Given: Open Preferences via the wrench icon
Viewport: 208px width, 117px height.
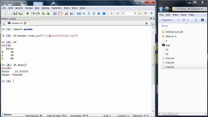Looking at the screenshot, I should tap(66, 13).
